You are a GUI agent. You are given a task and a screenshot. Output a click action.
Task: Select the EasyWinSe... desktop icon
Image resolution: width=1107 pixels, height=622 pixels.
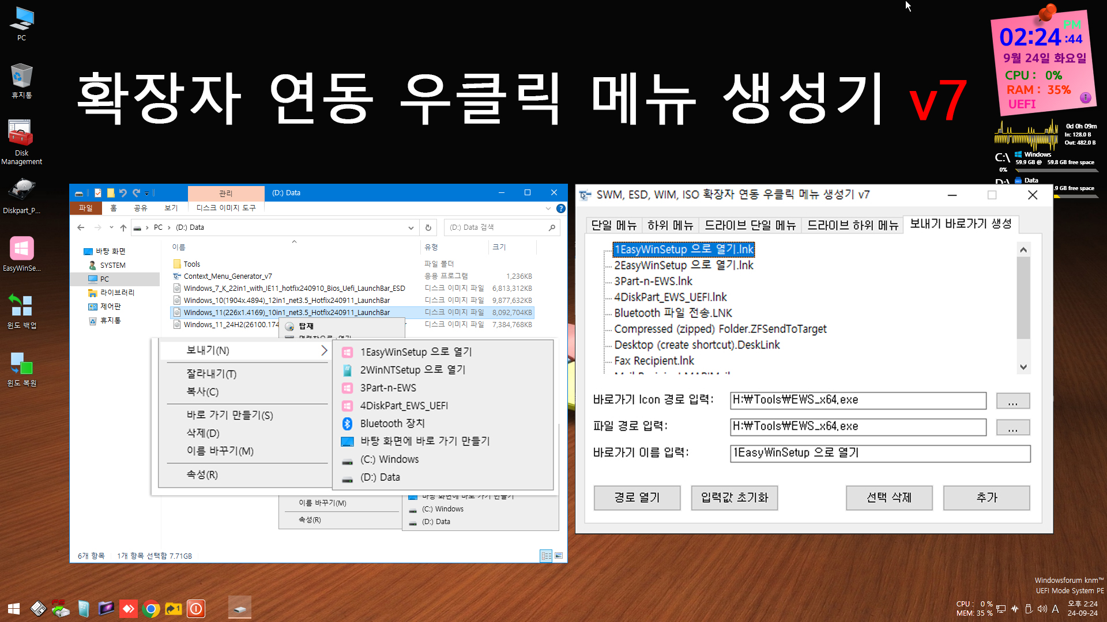21,254
